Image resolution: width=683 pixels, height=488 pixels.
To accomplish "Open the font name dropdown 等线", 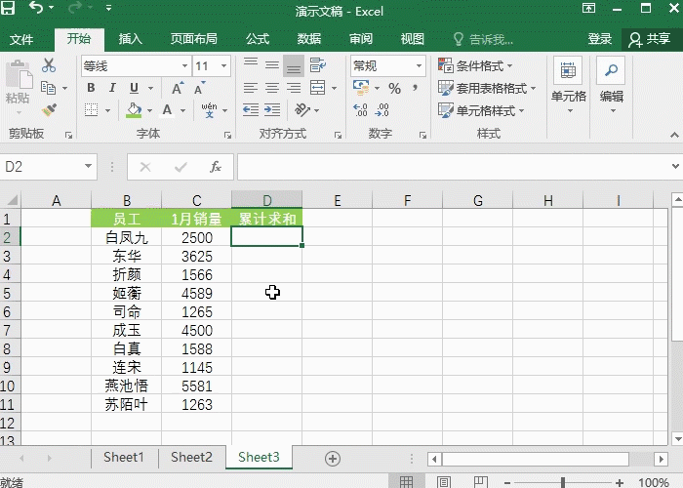I will [183, 66].
